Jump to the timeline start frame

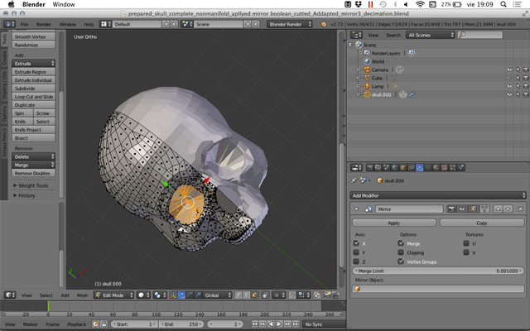pyautogui.click(x=254, y=324)
